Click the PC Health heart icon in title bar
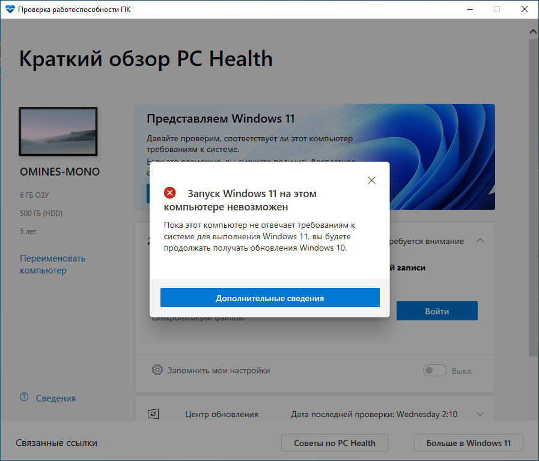Viewport: 539px width, 461px height. click(x=10, y=9)
